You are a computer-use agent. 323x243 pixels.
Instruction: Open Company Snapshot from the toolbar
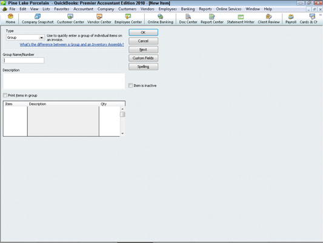click(x=38, y=19)
